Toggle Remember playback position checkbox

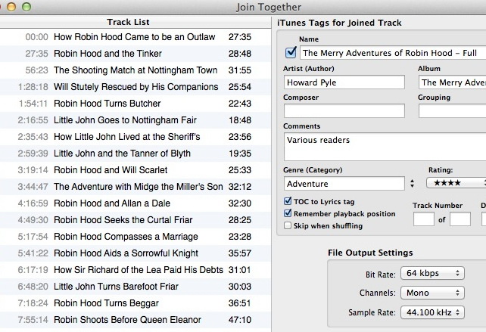tap(288, 214)
